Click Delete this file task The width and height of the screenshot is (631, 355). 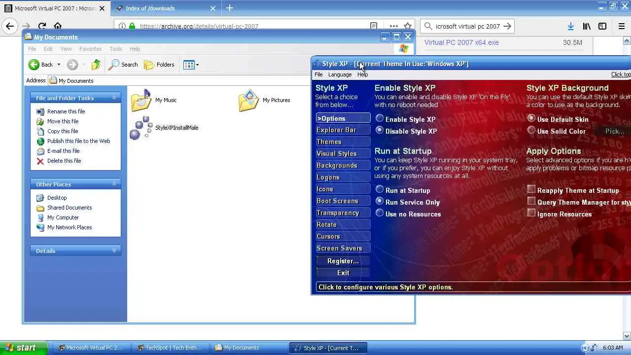(64, 161)
